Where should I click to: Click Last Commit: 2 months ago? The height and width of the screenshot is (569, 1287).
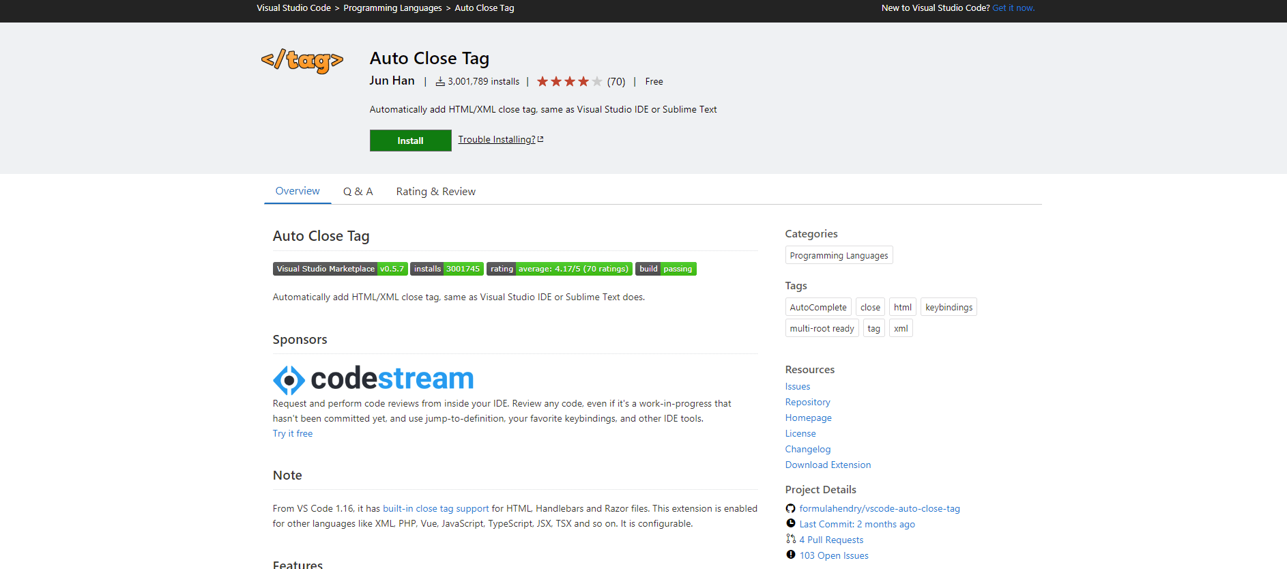point(857,524)
